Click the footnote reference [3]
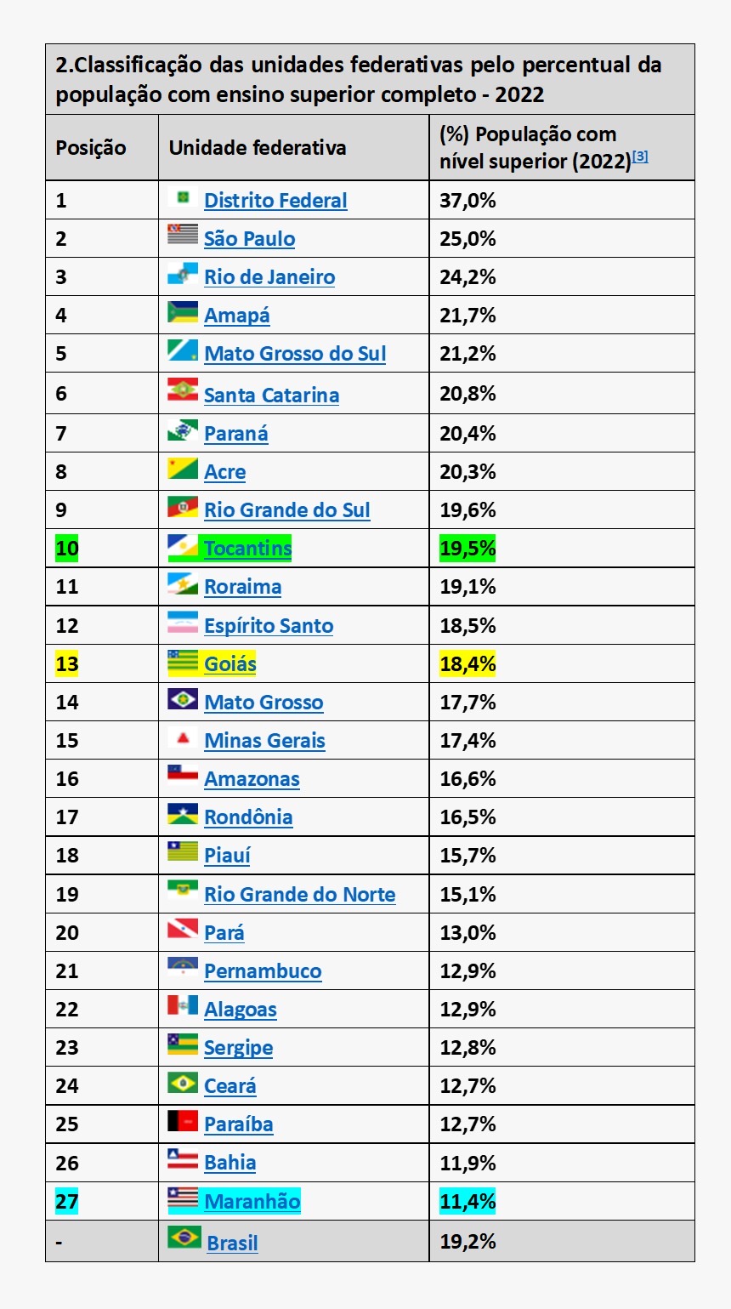 [640, 157]
